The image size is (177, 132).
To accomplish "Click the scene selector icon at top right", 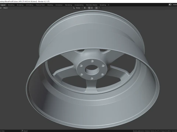I will 170,5.
